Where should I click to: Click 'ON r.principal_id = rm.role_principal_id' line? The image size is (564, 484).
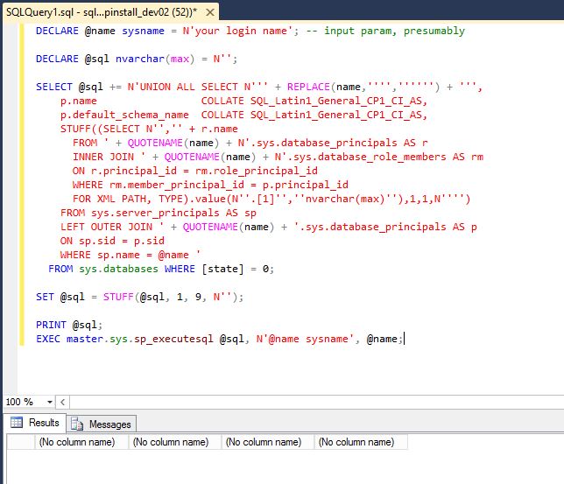[195, 171]
